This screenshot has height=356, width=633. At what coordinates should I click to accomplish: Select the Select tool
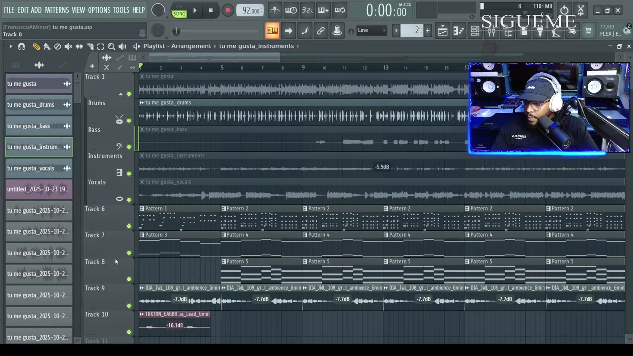point(101,46)
